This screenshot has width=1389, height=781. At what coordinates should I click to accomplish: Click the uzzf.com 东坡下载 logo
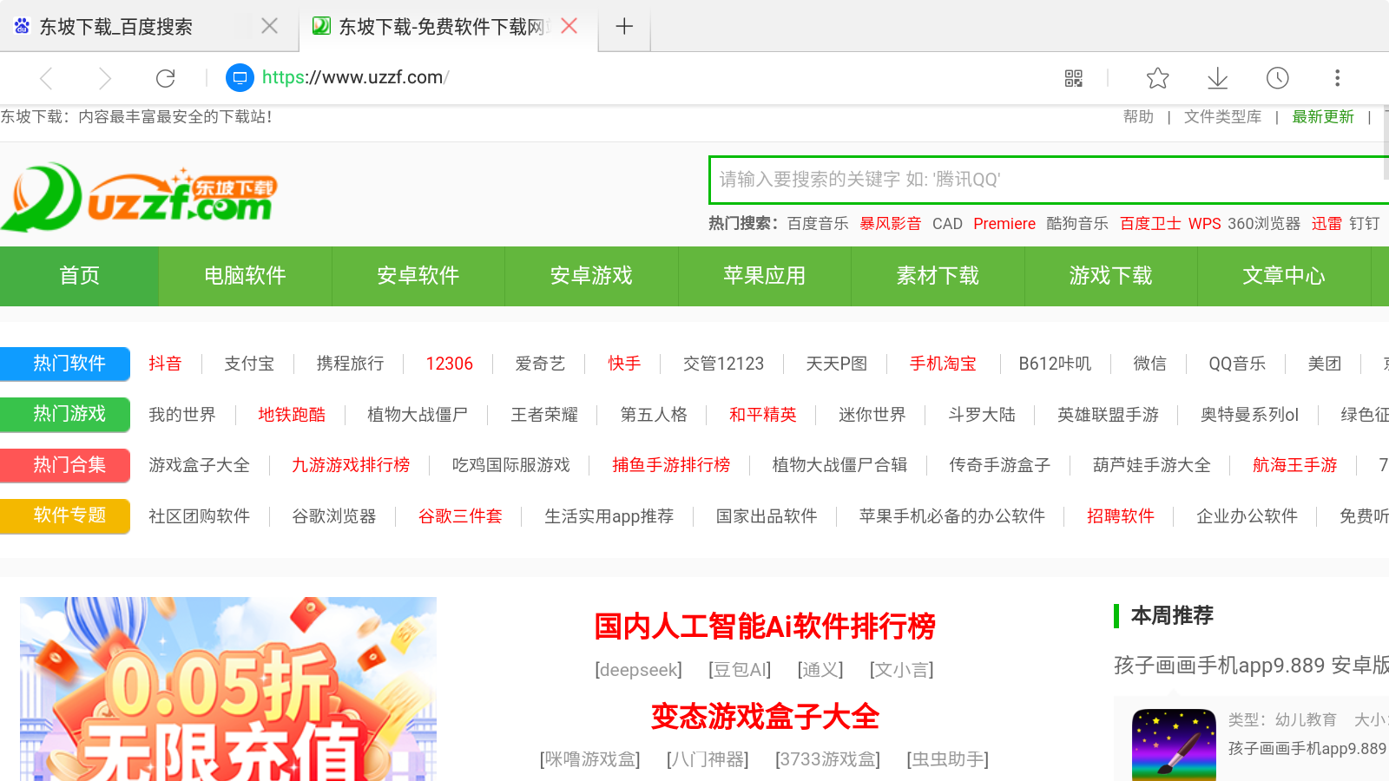(139, 198)
